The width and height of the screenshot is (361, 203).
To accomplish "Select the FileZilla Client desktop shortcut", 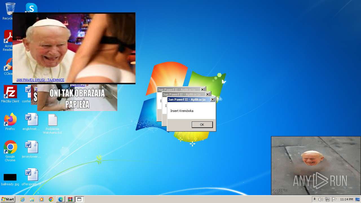I will pyautogui.click(x=10, y=94).
